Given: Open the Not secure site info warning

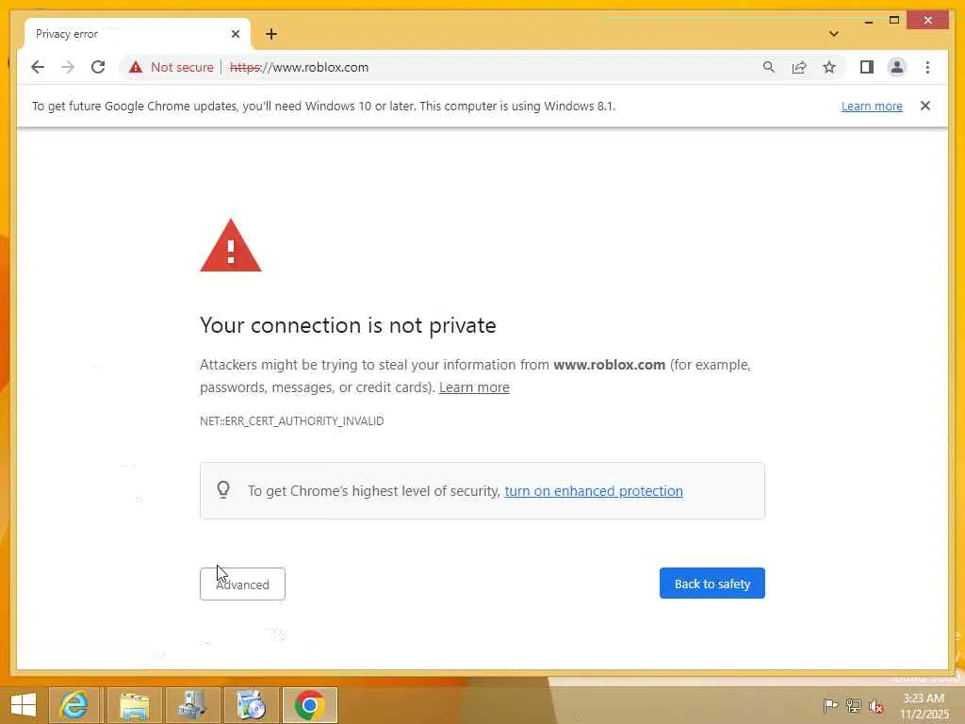Looking at the screenshot, I should point(172,67).
